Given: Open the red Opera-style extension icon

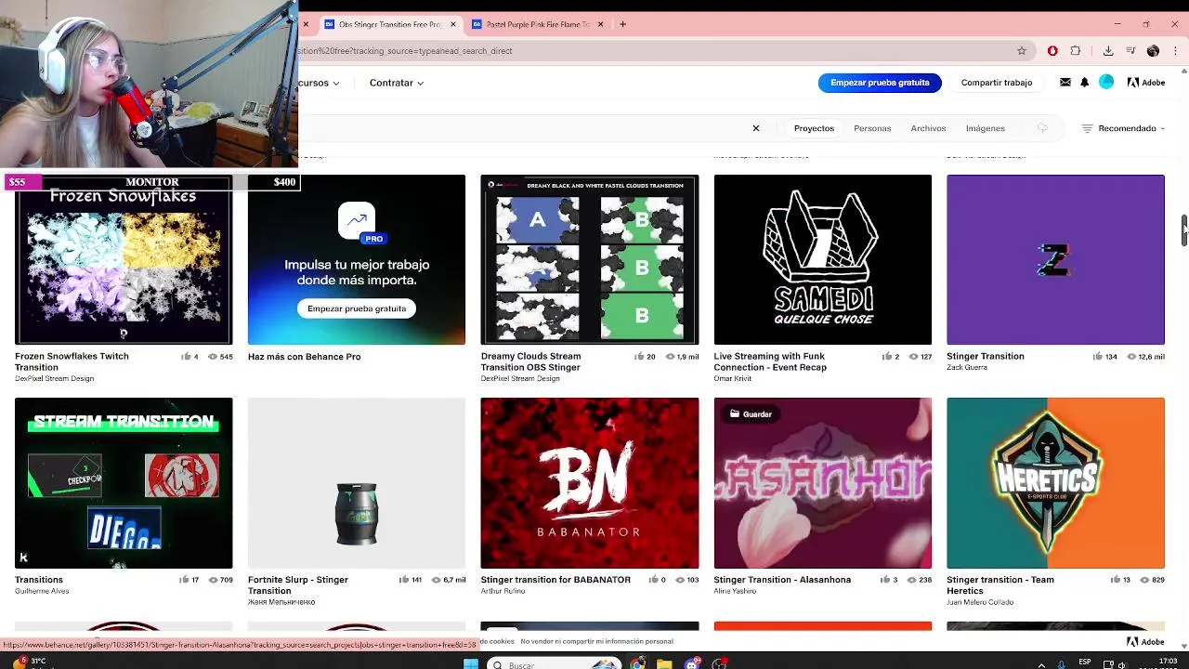Looking at the screenshot, I should (x=1052, y=51).
